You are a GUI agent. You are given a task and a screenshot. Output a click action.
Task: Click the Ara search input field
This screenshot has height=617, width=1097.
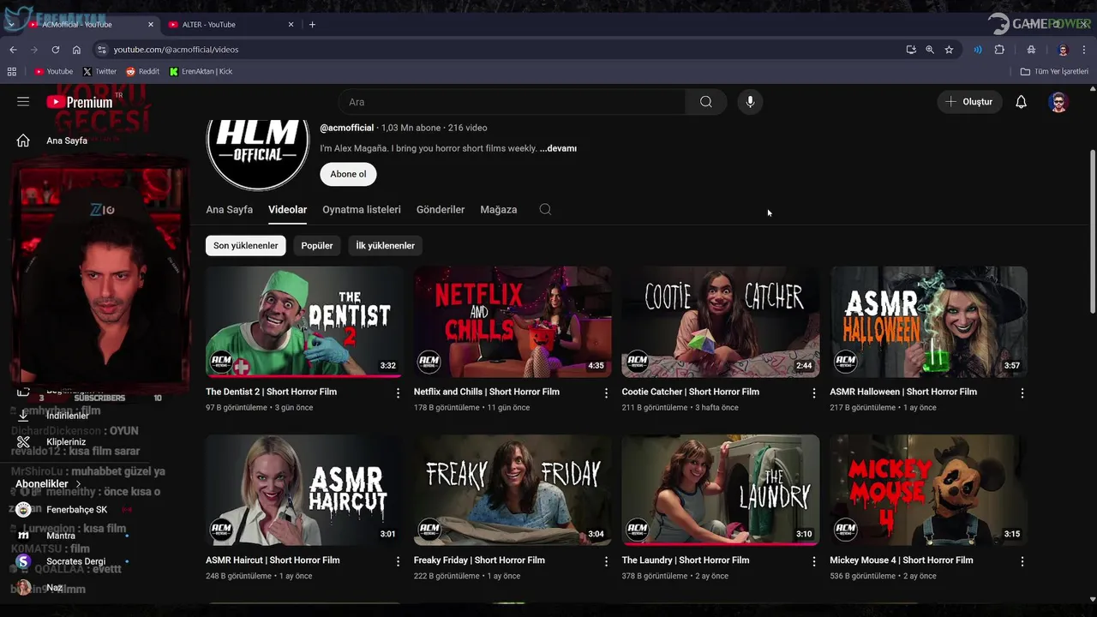point(512,102)
